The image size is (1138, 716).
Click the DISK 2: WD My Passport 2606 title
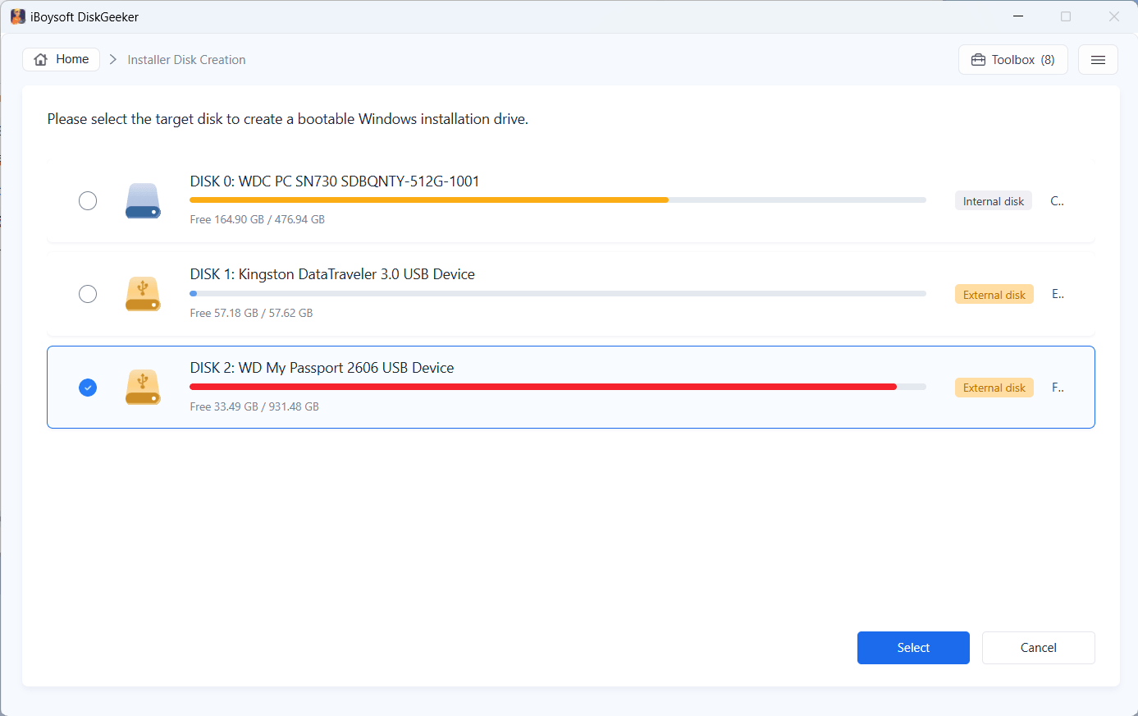click(322, 368)
